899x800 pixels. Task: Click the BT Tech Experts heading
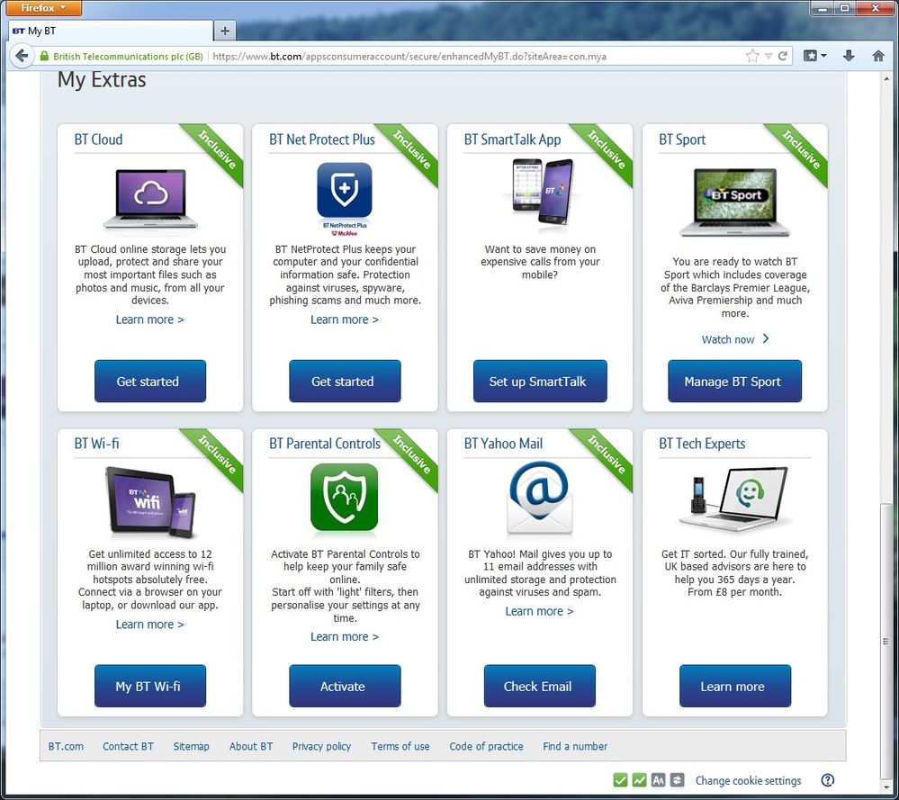702,444
